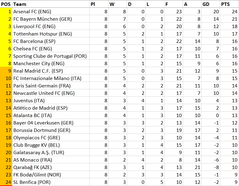The image size is (239, 186).
Task: Select the Pl column header cell
Action: (x=99, y=4)
